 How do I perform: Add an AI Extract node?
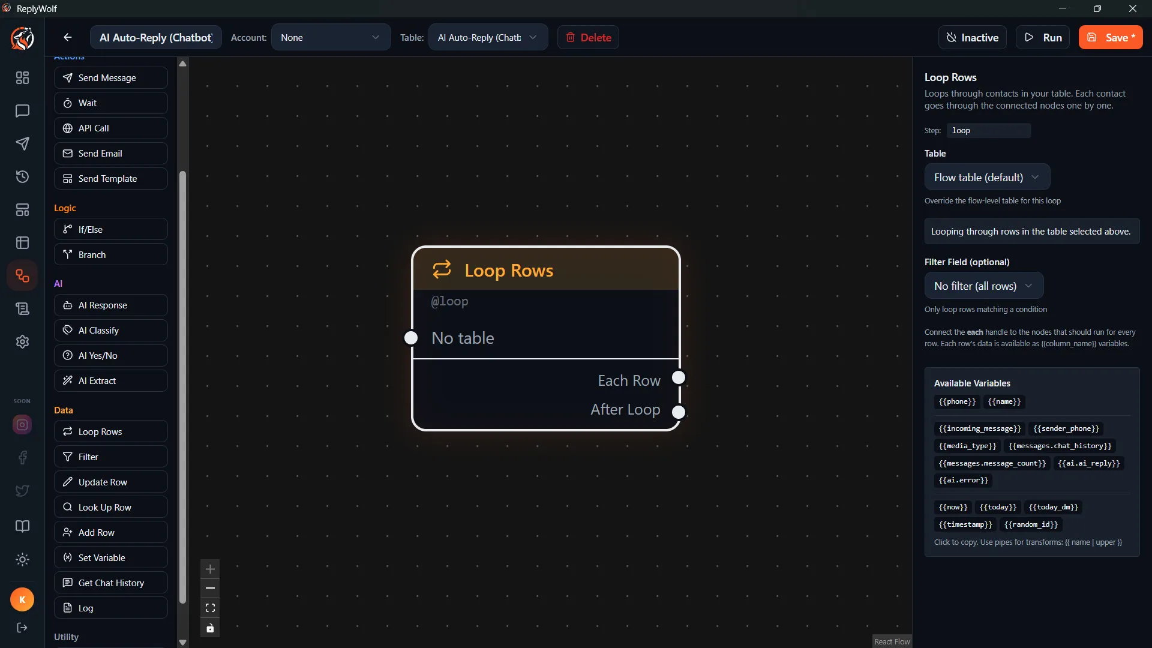(111, 381)
